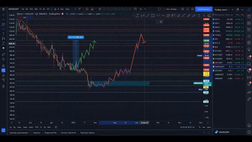This screenshot has height=142, width=252.
Task: Take a snapshot with the camera icon
Action: 193,9
